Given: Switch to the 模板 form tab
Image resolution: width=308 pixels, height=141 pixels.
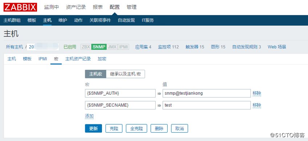Looking at the screenshot, I should click(27, 59).
